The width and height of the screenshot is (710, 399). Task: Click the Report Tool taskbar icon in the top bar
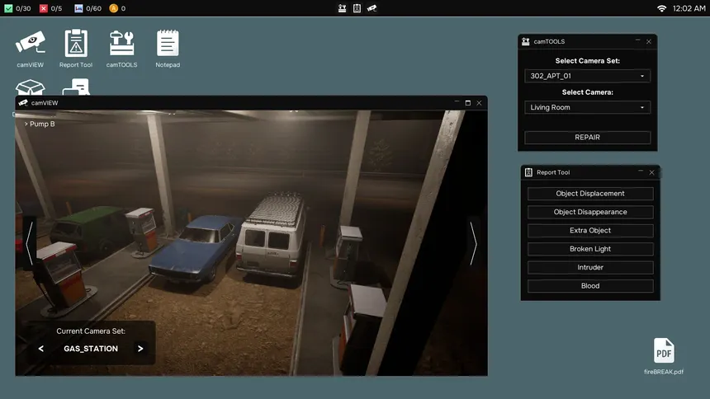pyautogui.click(x=357, y=8)
